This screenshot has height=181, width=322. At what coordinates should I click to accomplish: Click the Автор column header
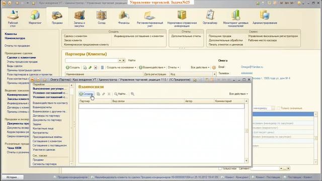click(199, 101)
